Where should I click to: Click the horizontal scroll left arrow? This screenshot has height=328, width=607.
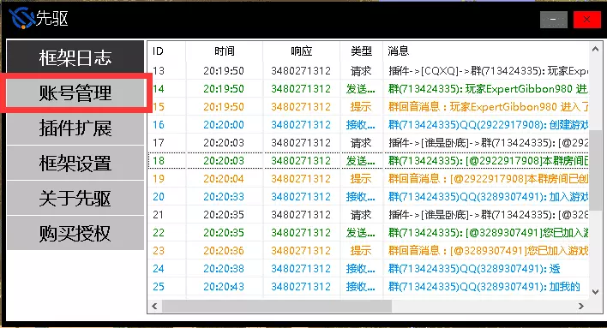pos(155,307)
